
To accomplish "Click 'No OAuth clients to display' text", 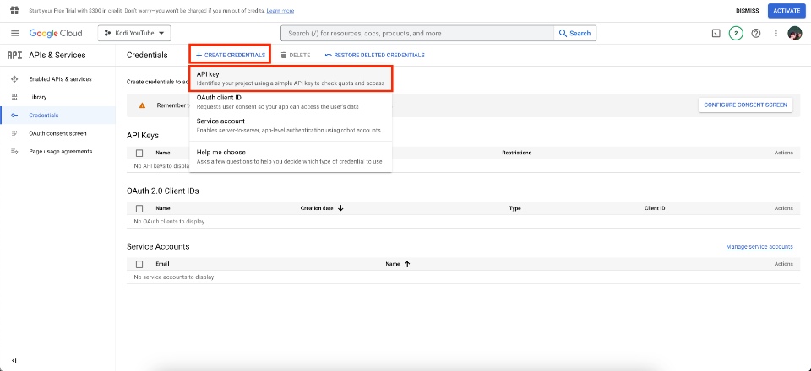I will (169, 222).
